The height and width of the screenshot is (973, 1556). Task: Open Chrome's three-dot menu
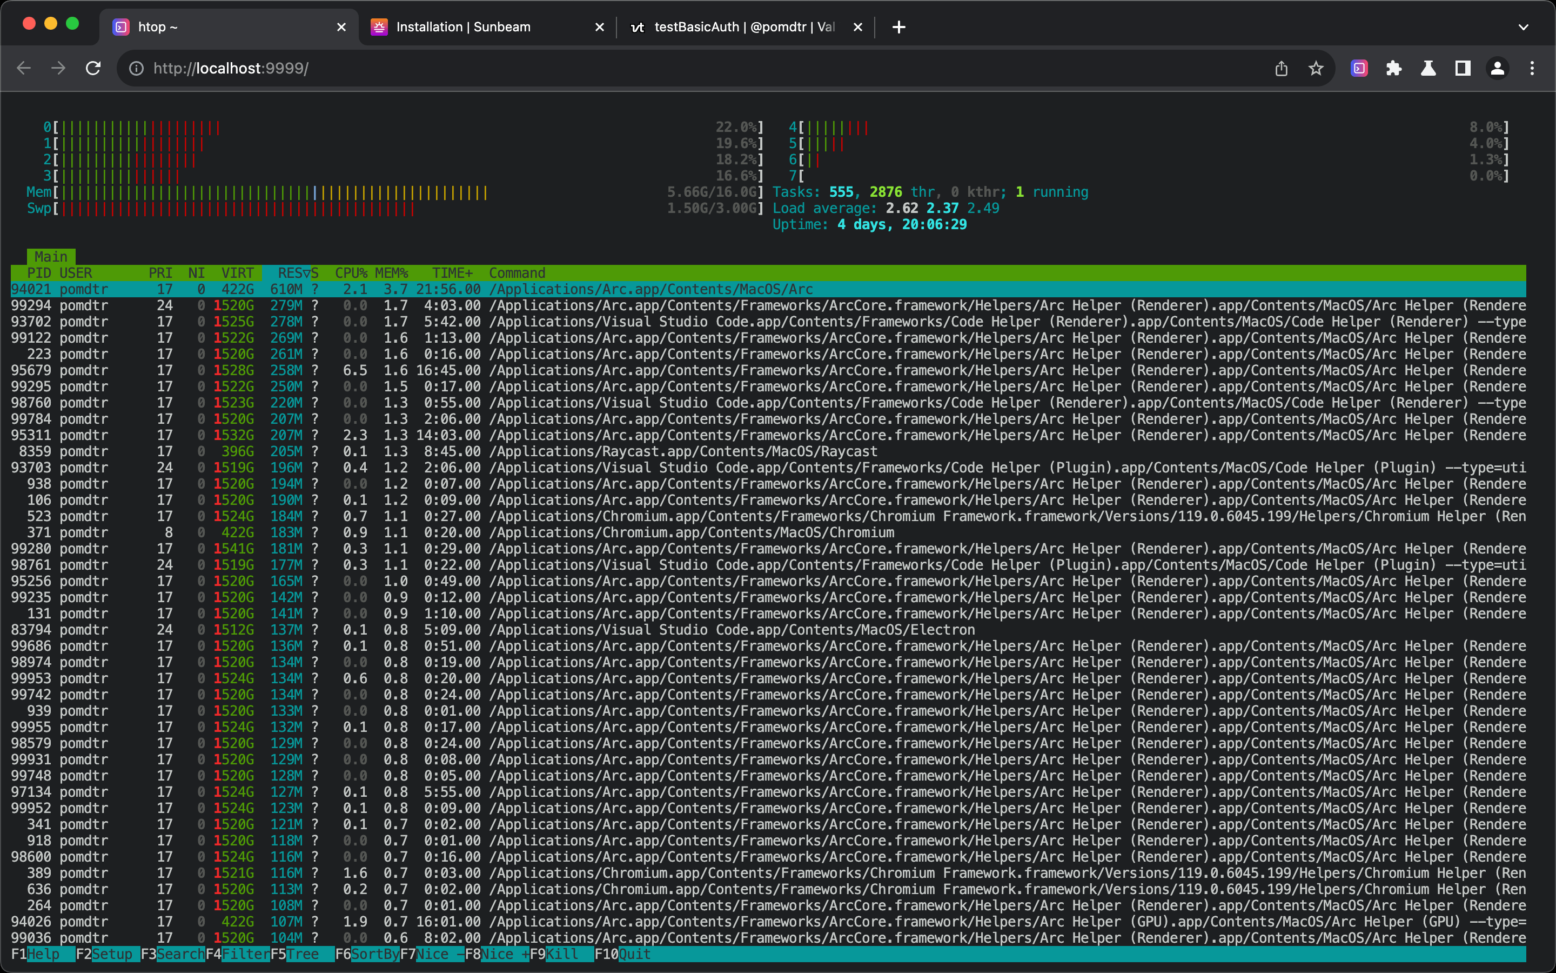[x=1532, y=68]
